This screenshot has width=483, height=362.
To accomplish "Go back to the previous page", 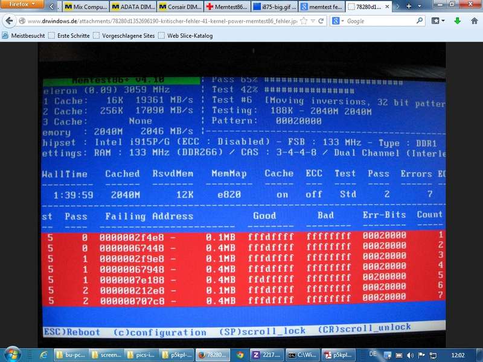I will pyautogui.click(x=9, y=21).
